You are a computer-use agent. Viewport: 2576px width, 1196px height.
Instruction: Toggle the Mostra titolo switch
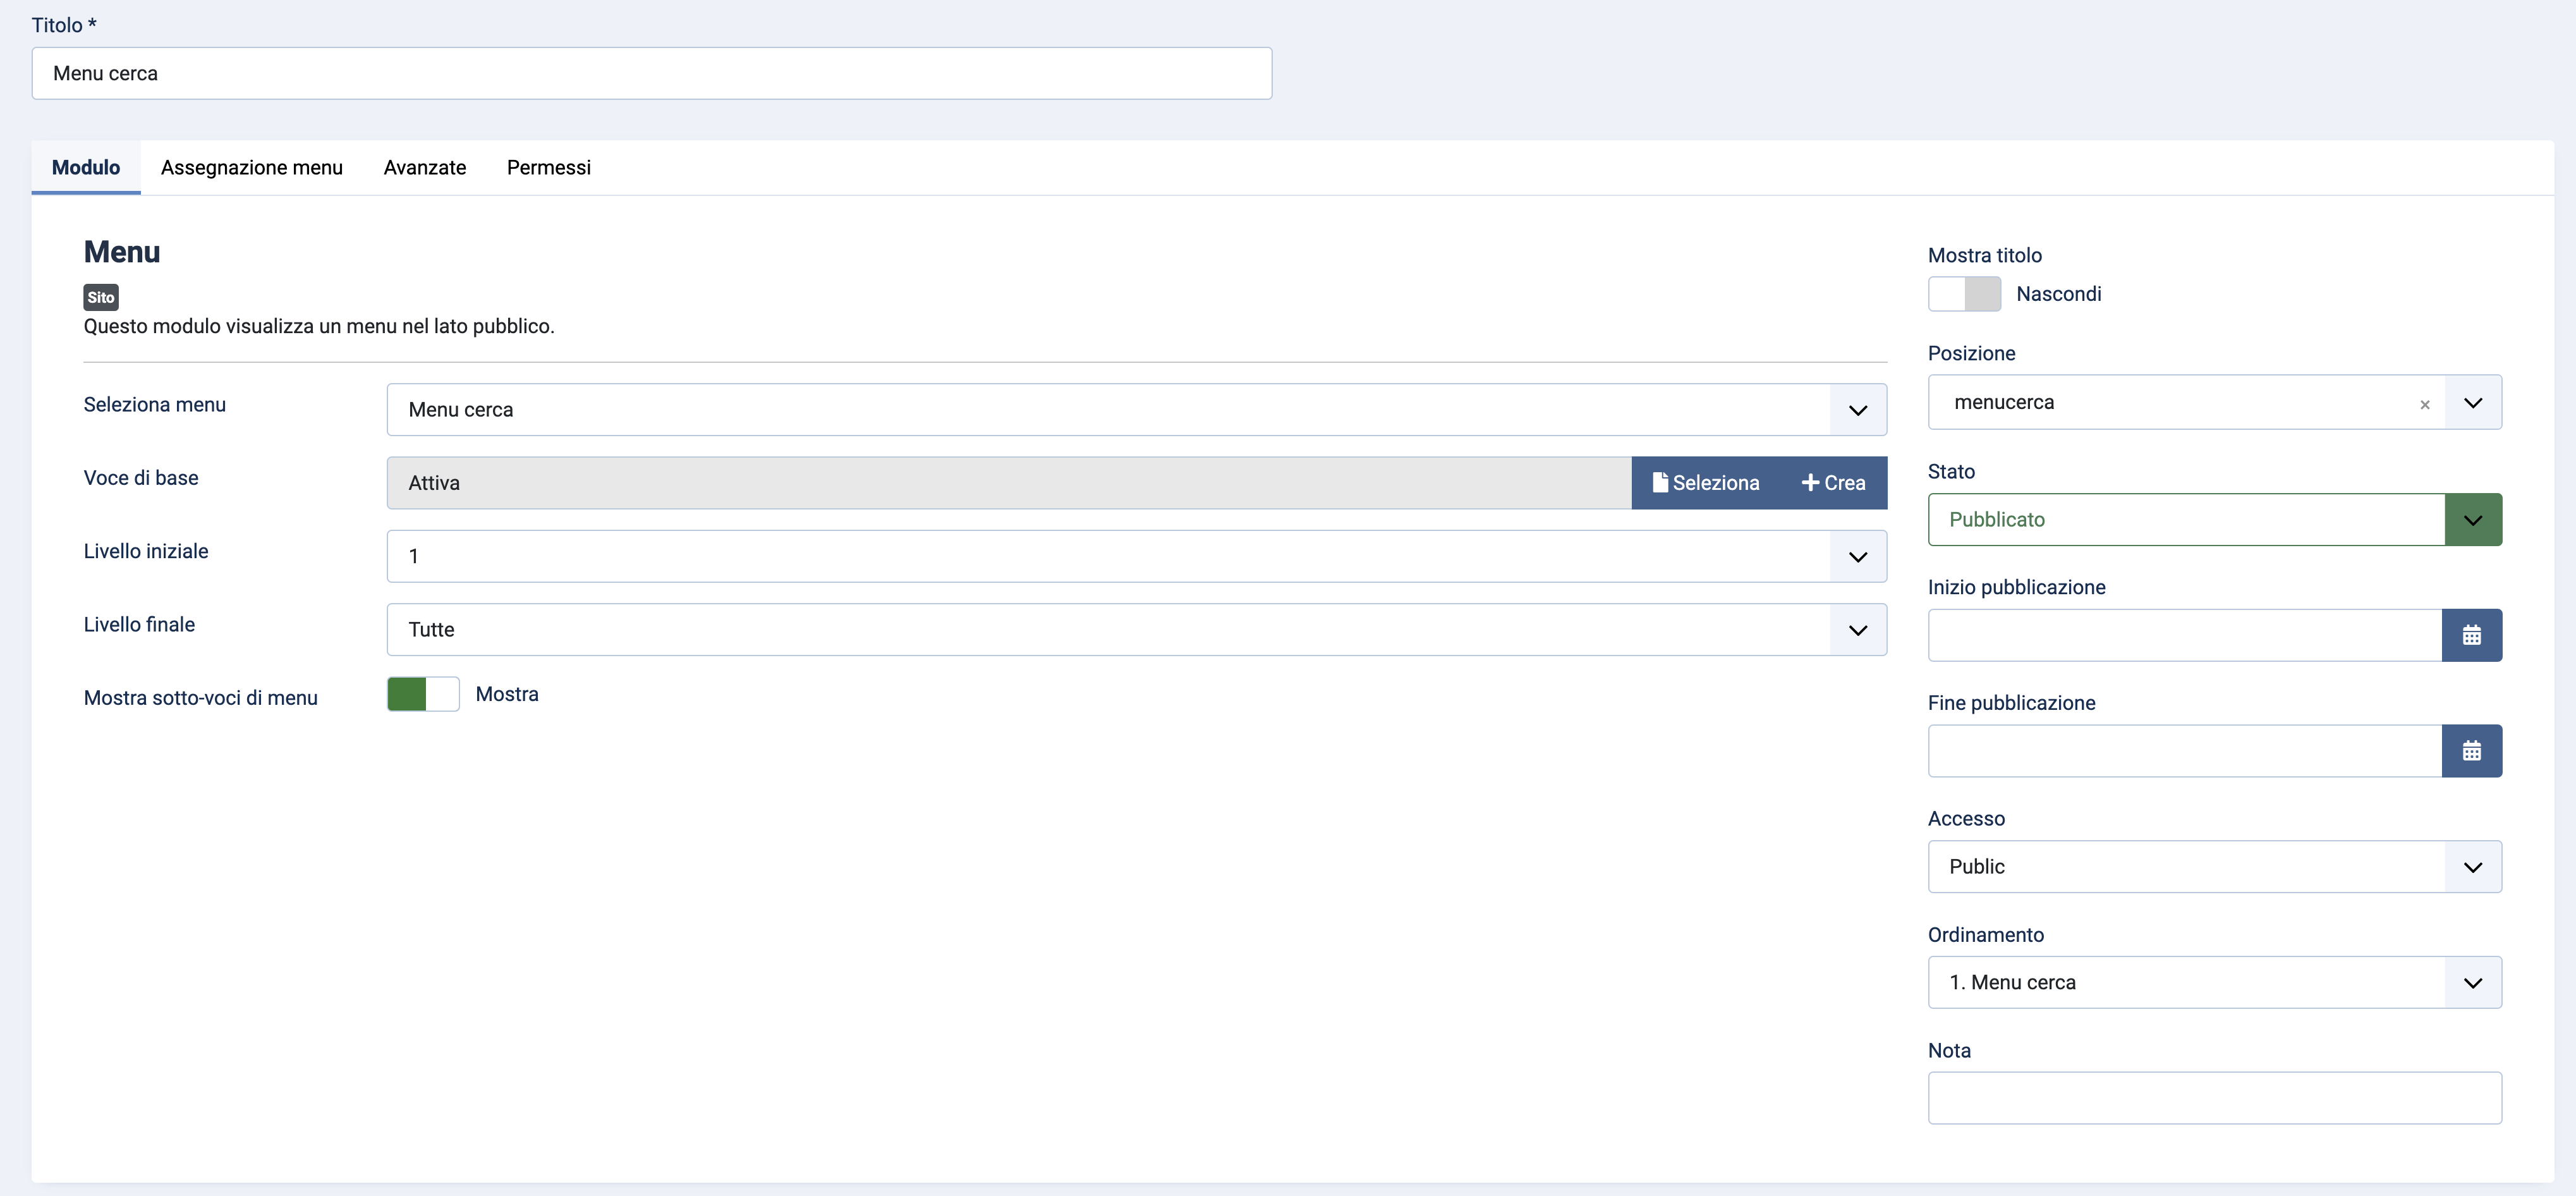point(1964,294)
